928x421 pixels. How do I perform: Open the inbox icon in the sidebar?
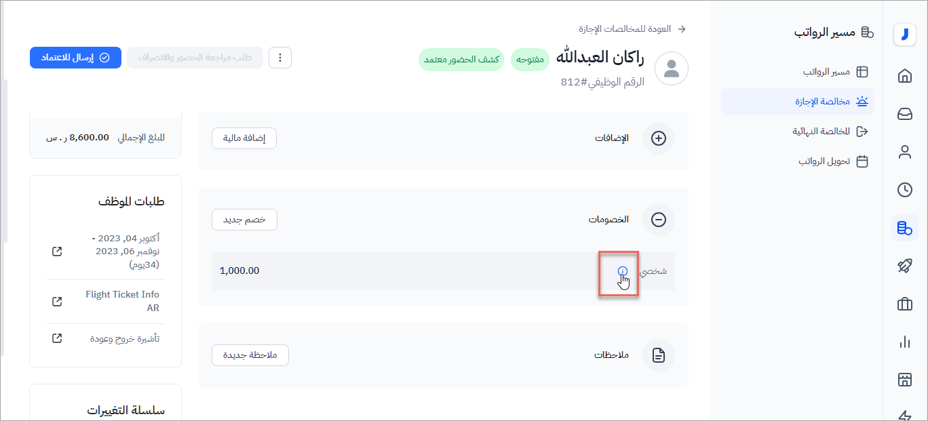(904, 114)
